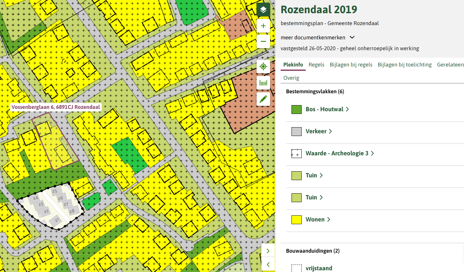Image resolution: width=464 pixels, height=272 pixels.
Task: Open Waarde - Archeologie 3 details
Action: [x=340, y=153]
